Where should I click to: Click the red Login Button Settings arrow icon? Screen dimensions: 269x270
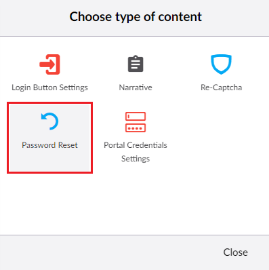point(49,64)
